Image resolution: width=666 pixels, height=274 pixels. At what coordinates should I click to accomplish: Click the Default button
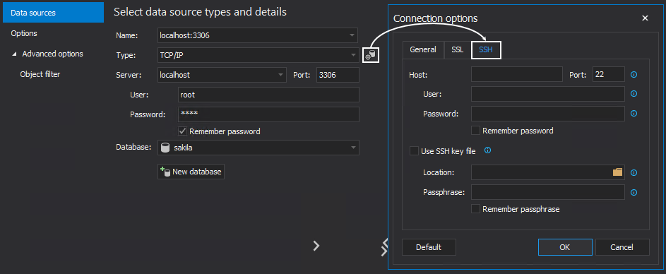click(429, 247)
